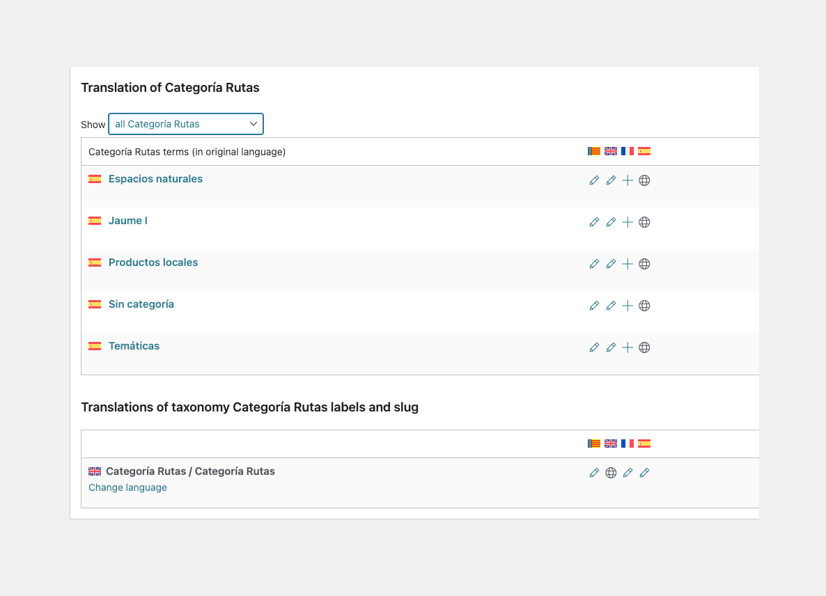The width and height of the screenshot is (826, 596).
Task: Add French translation for Productos locales
Action: coord(628,264)
